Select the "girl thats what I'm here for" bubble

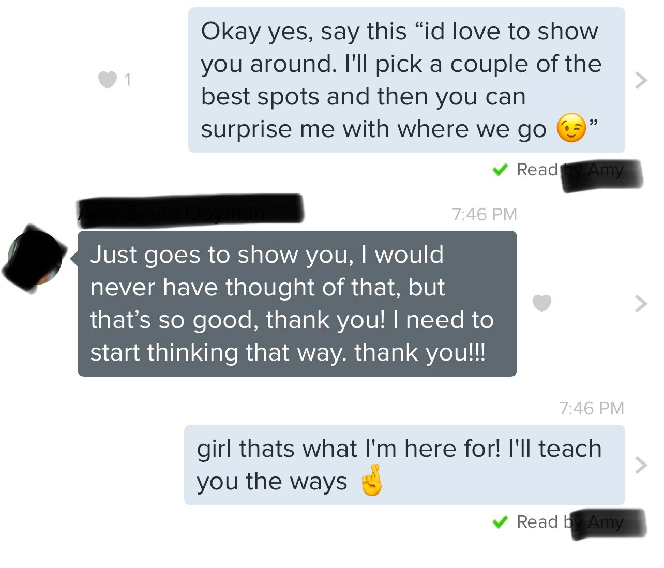(404, 465)
